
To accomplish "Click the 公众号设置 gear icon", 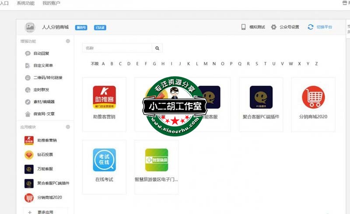I will point(273,27).
